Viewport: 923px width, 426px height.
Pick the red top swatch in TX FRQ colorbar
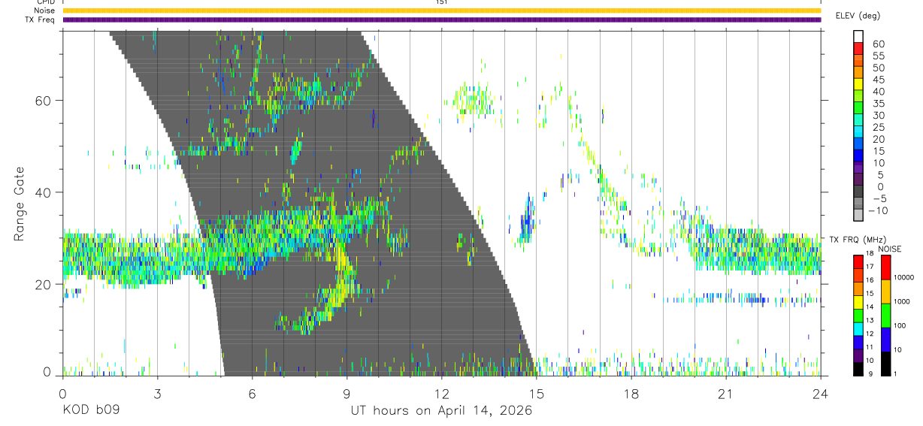tap(858, 261)
